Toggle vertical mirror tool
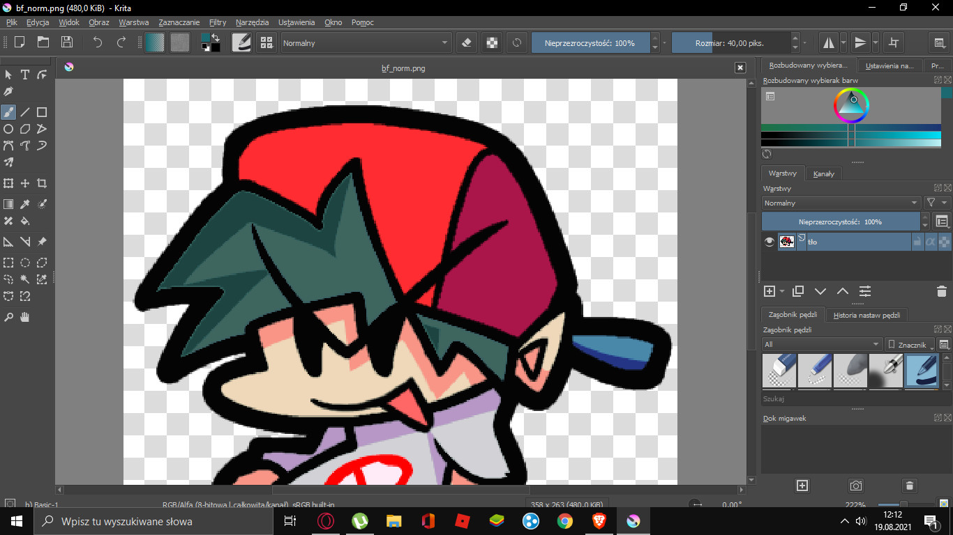Image resolution: width=953 pixels, height=535 pixels. point(860,42)
